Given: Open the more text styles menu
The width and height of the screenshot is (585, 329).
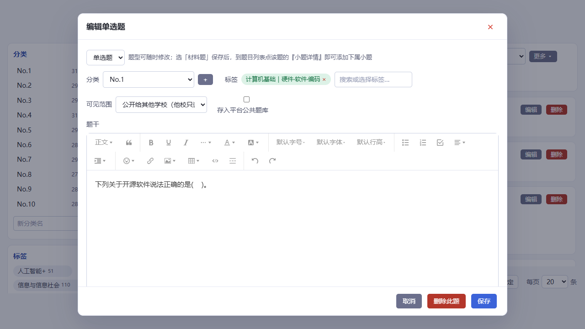Looking at the screenshot, I should [206, 143].
